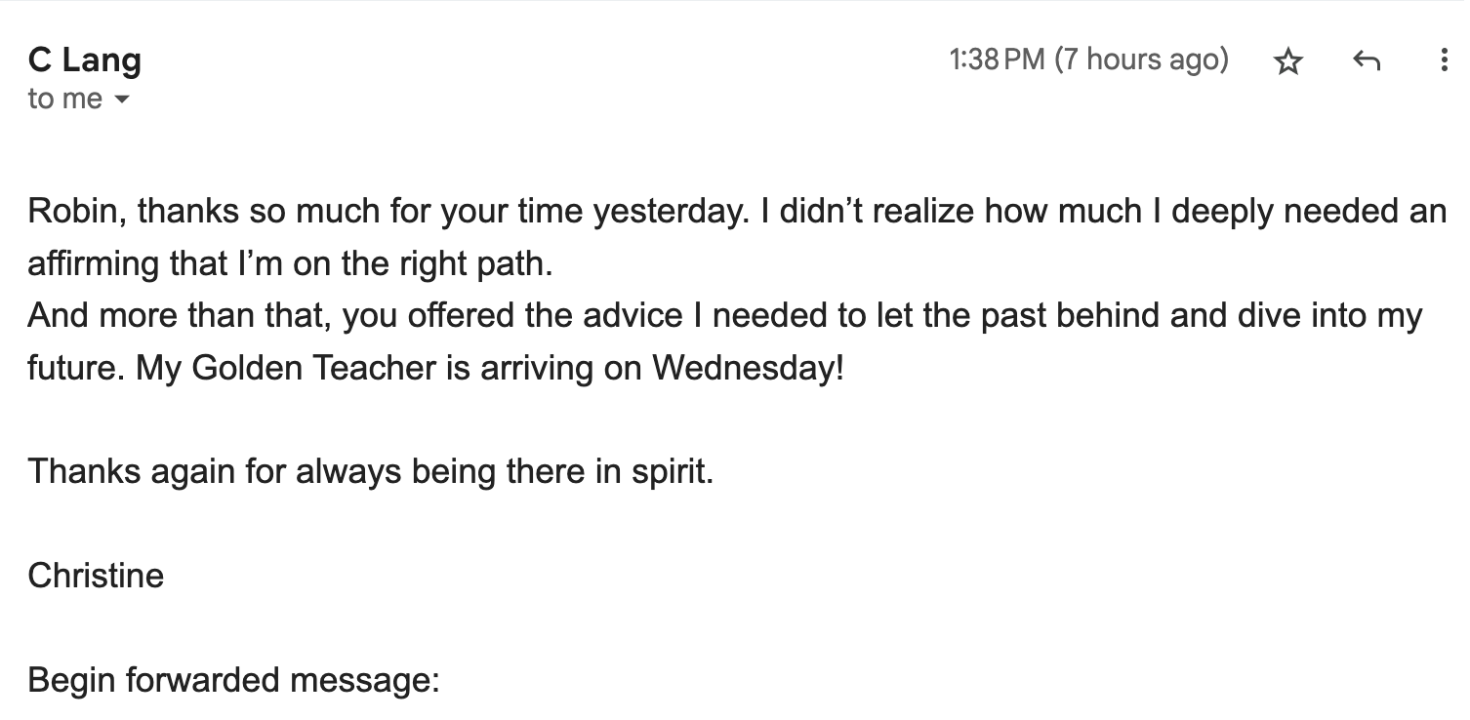Viewport: 1470px width, 720px height.
Task: Click the phrase "affirming that I'm on the right path"
Action: (288, 263)
